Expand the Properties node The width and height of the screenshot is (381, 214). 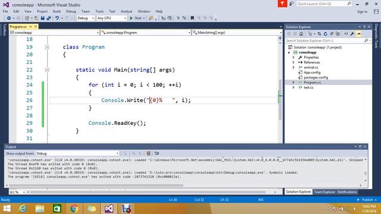(293, 58)
